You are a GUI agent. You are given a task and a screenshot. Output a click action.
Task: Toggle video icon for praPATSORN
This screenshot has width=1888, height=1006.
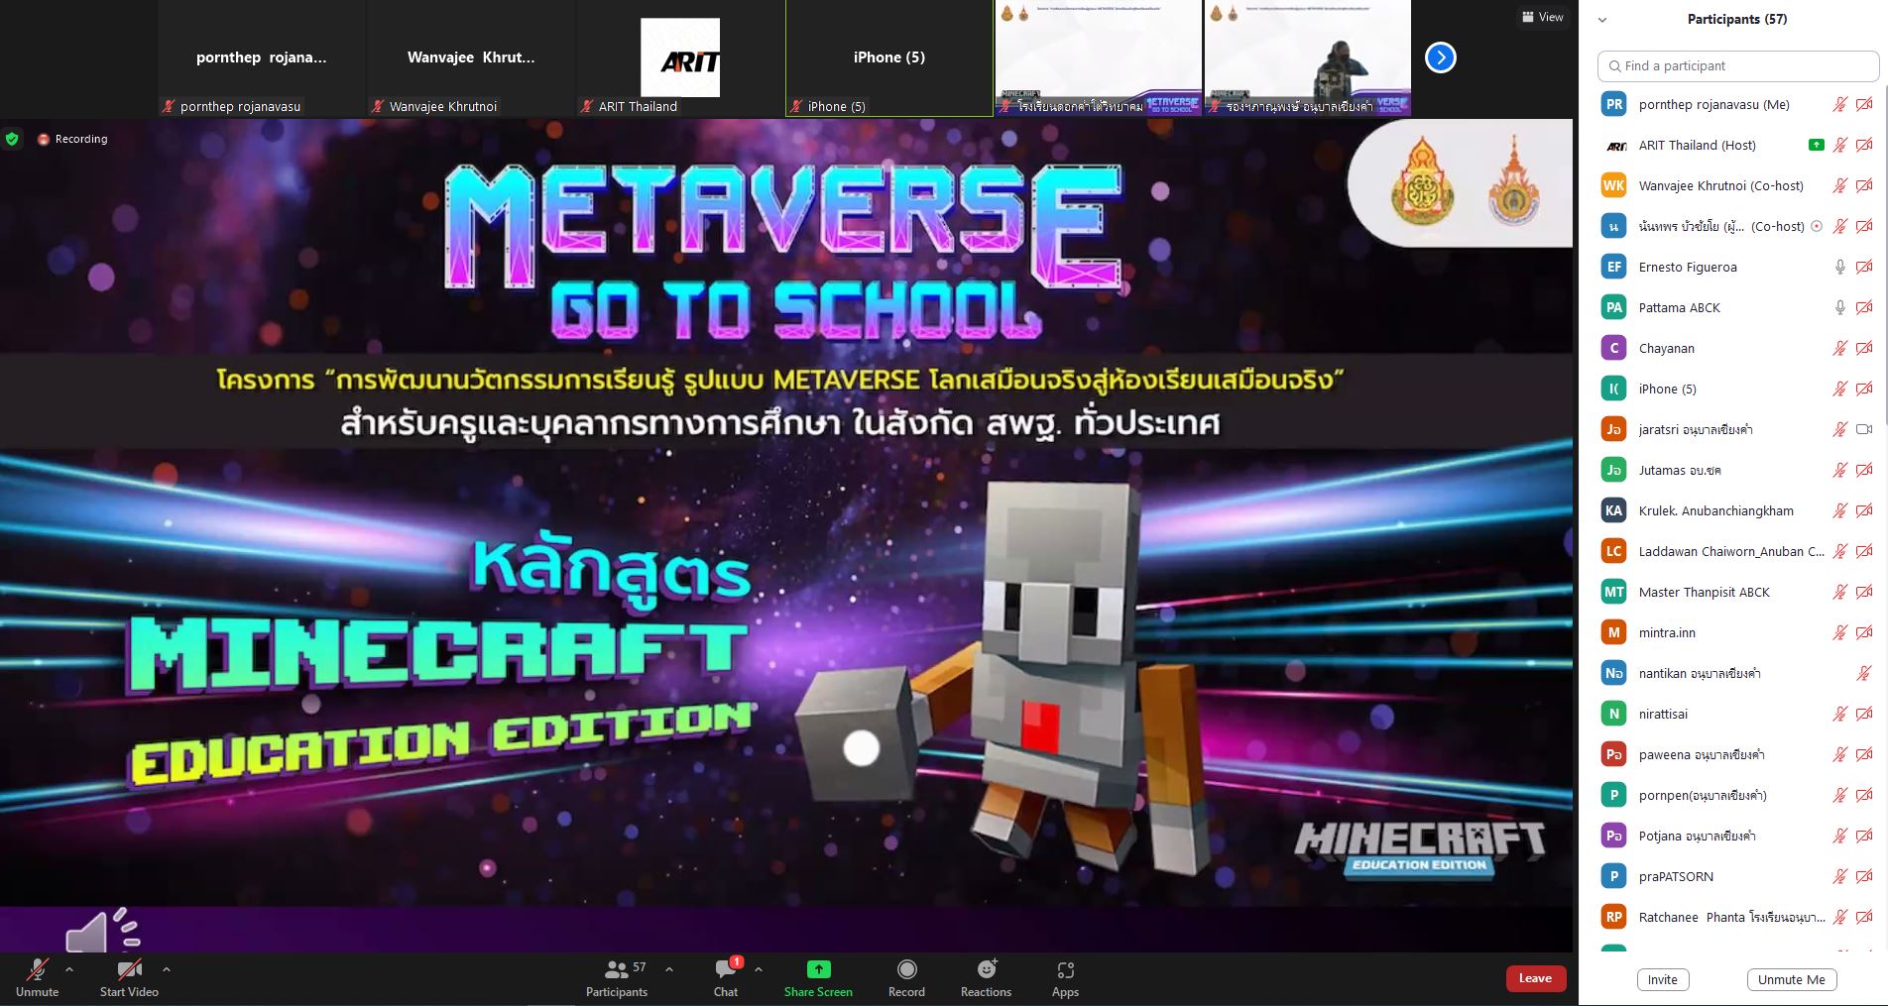[1864, 876]
